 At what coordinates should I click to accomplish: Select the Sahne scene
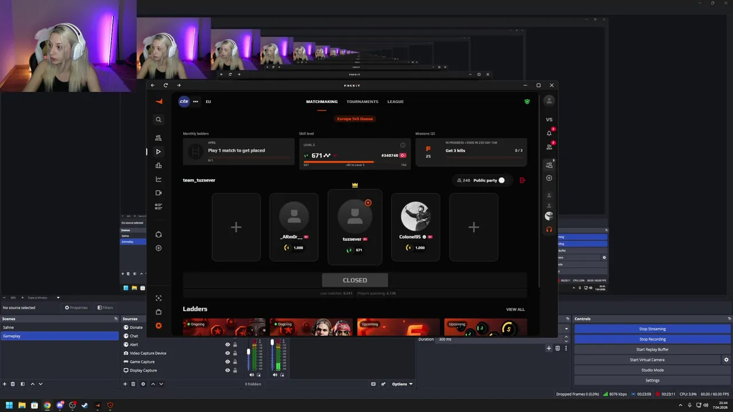pyautogui.click(x=60, y=327)
